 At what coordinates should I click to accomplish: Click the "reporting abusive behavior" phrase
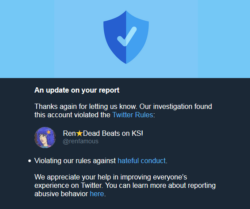coord(125,190)
